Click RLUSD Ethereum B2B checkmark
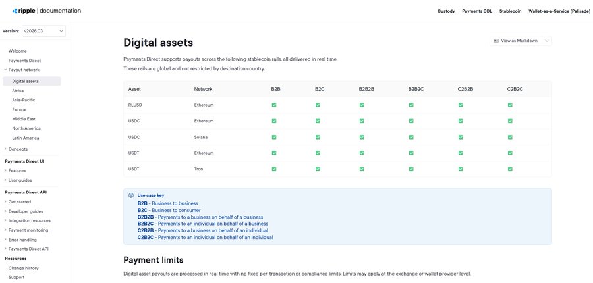Screen dimensions: 593x283 point(274,105)
